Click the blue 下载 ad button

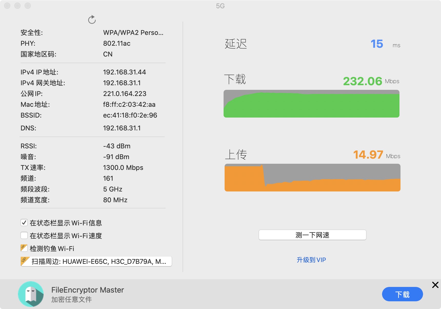[x=402, y=294]
